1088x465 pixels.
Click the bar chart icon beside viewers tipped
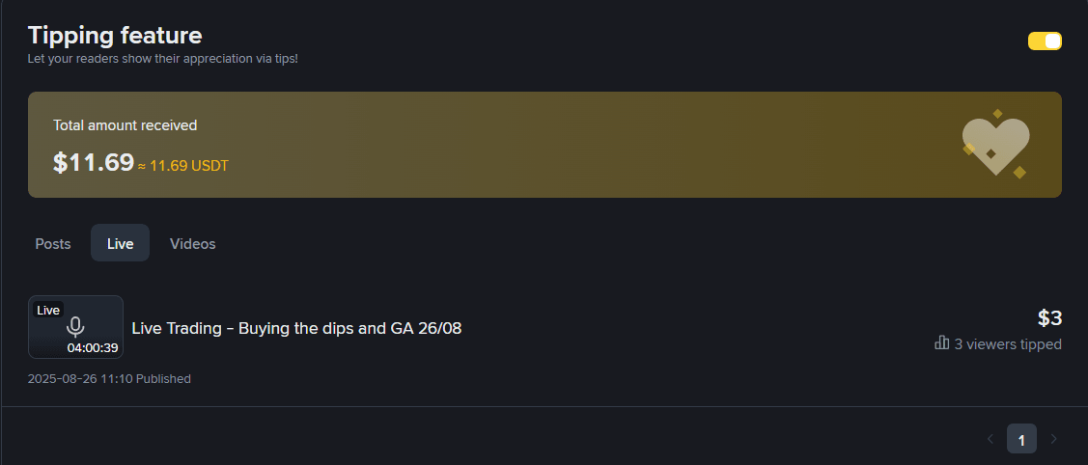942,343
